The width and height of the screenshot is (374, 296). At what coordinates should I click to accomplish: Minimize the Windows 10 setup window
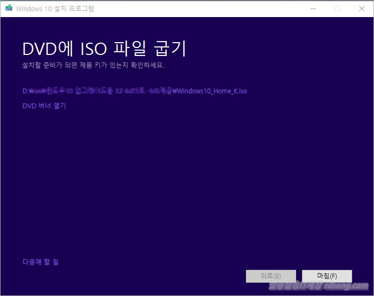point(313,9)
